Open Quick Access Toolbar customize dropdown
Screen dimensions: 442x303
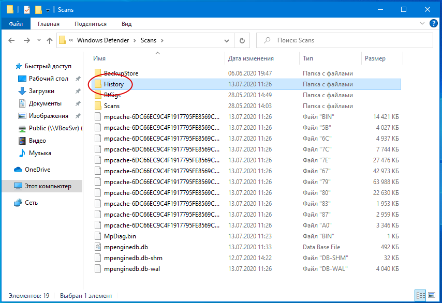48,10
